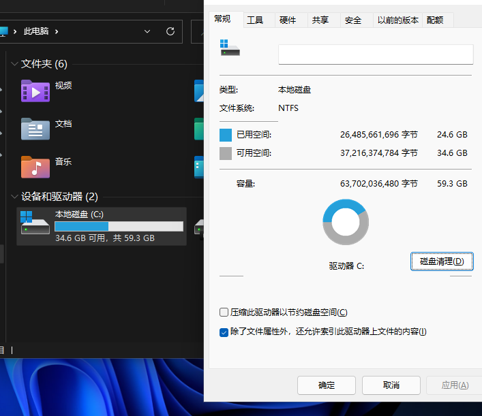The image size is (482, 416).
Task: Open the chevron after 此电脑 breadcrumb
Action: tap(57, 31)
